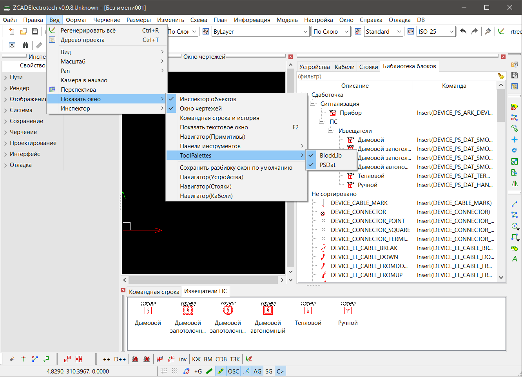Screen dimensions: 522x377
Task: Select the Mirror tool icon
Action: tap(515, 183)
